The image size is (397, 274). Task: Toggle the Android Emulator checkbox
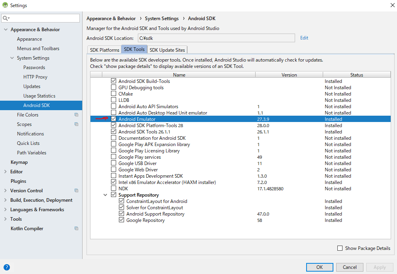[x=113, y=119]
